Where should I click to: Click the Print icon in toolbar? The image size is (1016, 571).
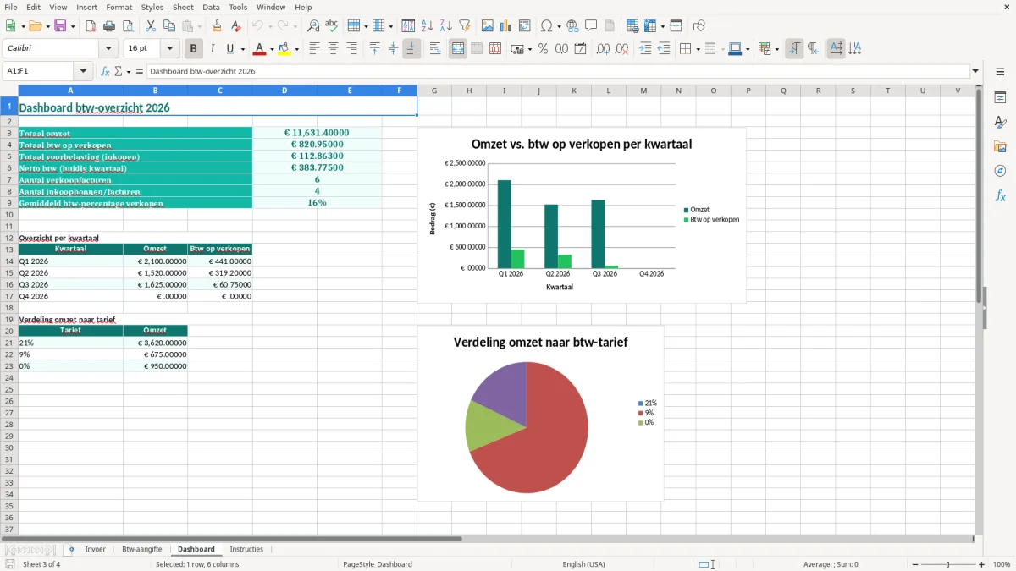coord(109,26)
